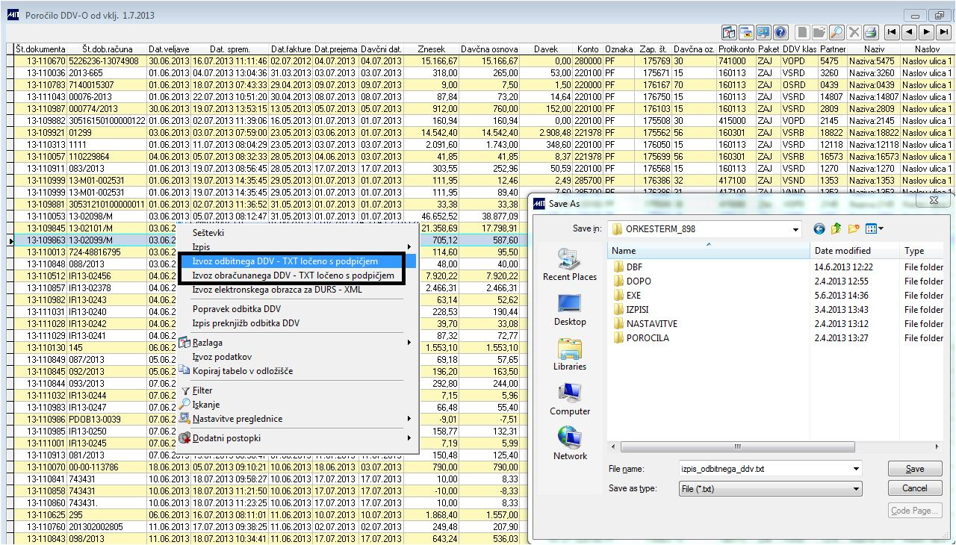
Task: Go to the last record navigation button
Action: [944, 32]
